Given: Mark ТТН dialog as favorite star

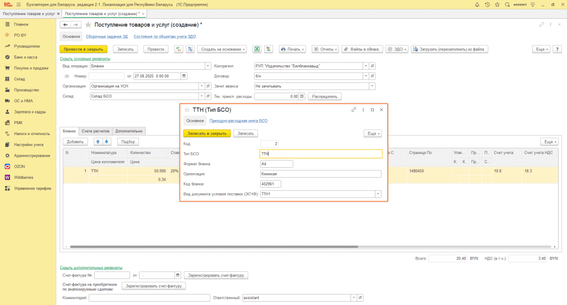Looking at the screenshot, I should click(187, 110).
